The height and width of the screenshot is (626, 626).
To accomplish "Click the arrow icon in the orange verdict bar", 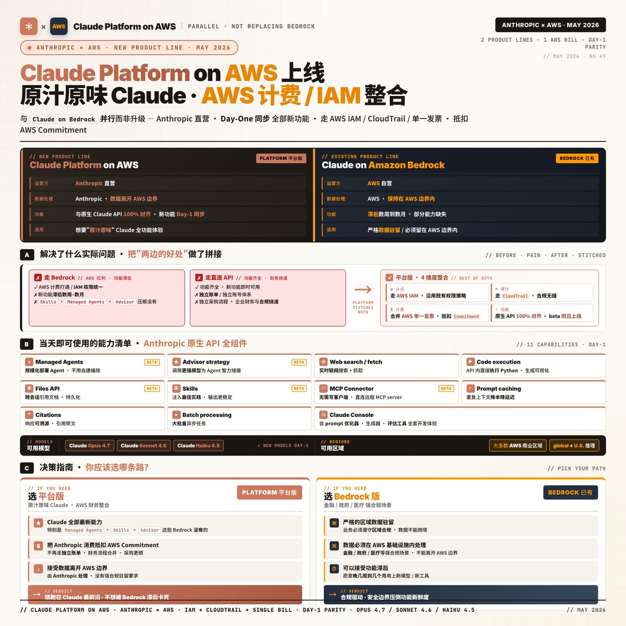I will 37,594.
